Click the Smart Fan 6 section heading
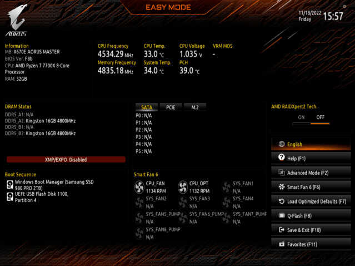Image resolution: width=355 pixels, height=266 pixels. coord(146,175)
